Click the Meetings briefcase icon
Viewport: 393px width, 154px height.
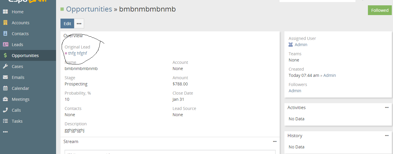(5, 99)
